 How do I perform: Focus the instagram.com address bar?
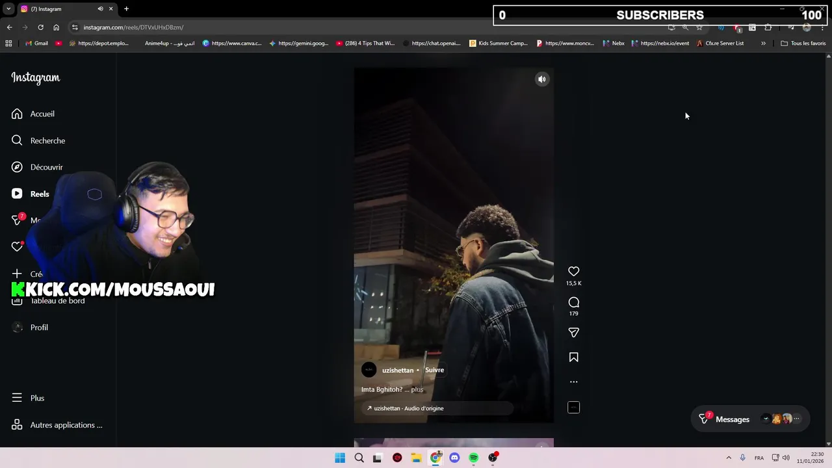(x=364, y=27)
